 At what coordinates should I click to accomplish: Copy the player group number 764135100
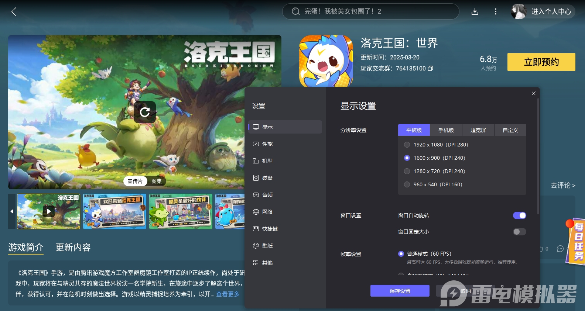click(430, 68)
